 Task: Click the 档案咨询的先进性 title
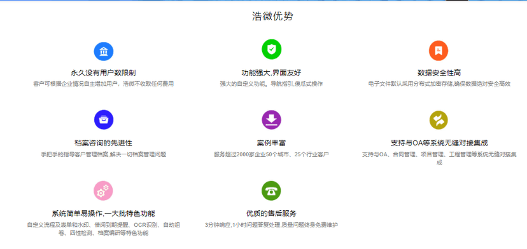point(104,143)
